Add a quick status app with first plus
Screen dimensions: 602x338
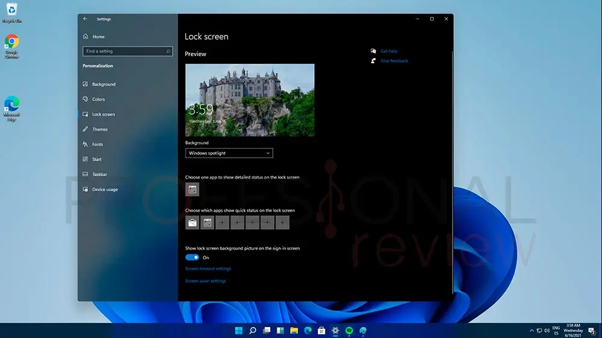[222, 223]
